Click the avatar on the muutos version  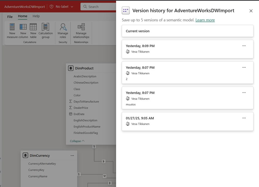click(x=128, y=99)
